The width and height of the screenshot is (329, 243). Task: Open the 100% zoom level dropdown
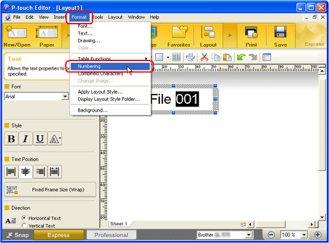point(304,235)
